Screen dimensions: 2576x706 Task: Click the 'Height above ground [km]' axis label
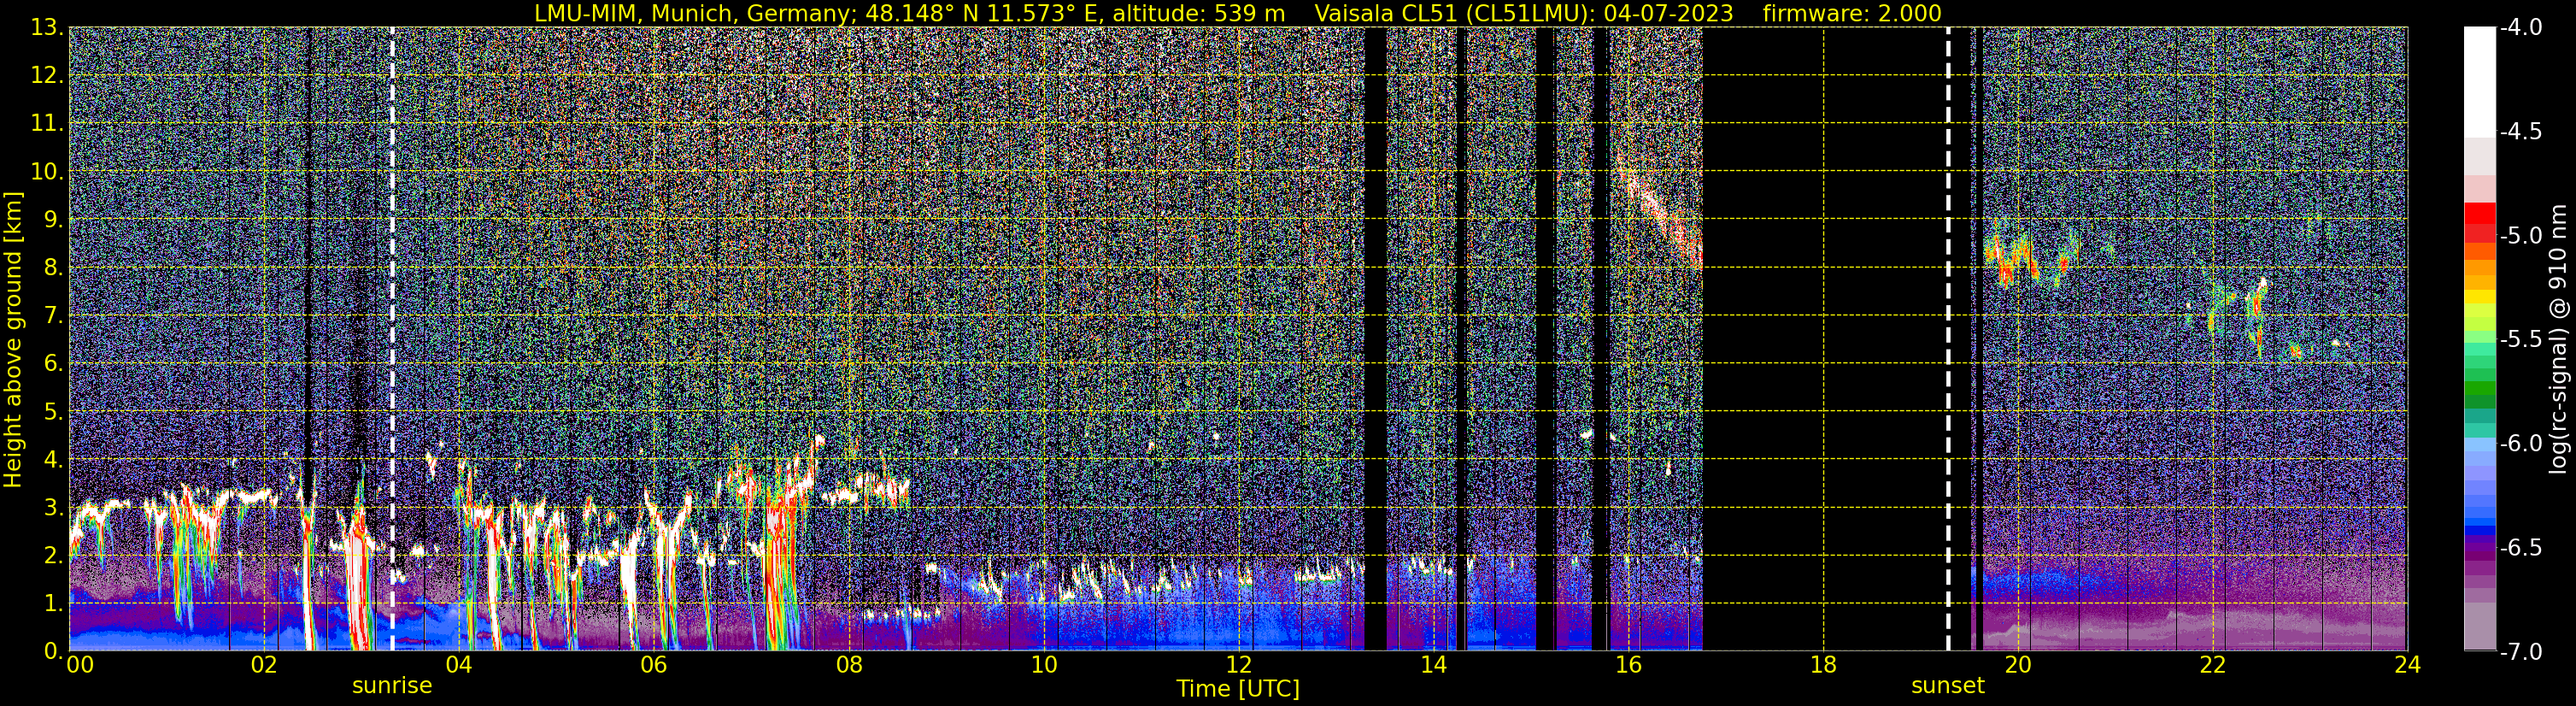tap(13, 339)
